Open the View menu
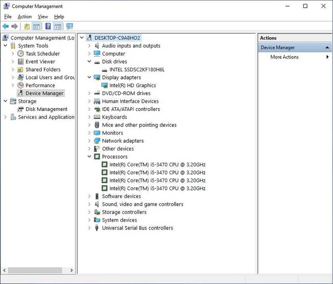 tap(43, 17)
